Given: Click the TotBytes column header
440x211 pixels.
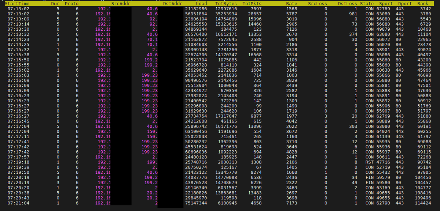Looking at the screenshot, I should coord(226,3).
